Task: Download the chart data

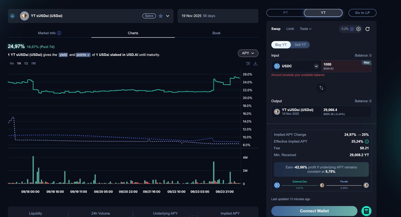Action: pos(255,63)
